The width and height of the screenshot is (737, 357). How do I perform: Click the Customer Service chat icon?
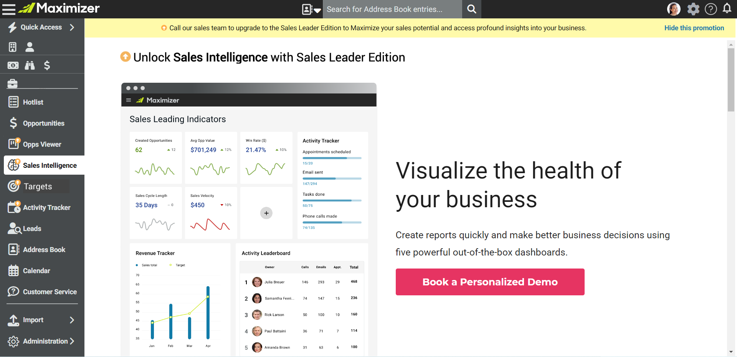coord(13,291)
